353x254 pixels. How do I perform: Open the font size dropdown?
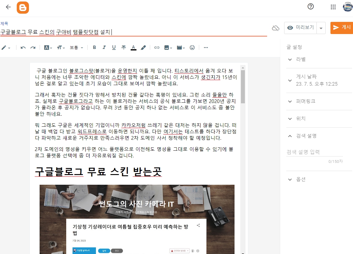61,48
